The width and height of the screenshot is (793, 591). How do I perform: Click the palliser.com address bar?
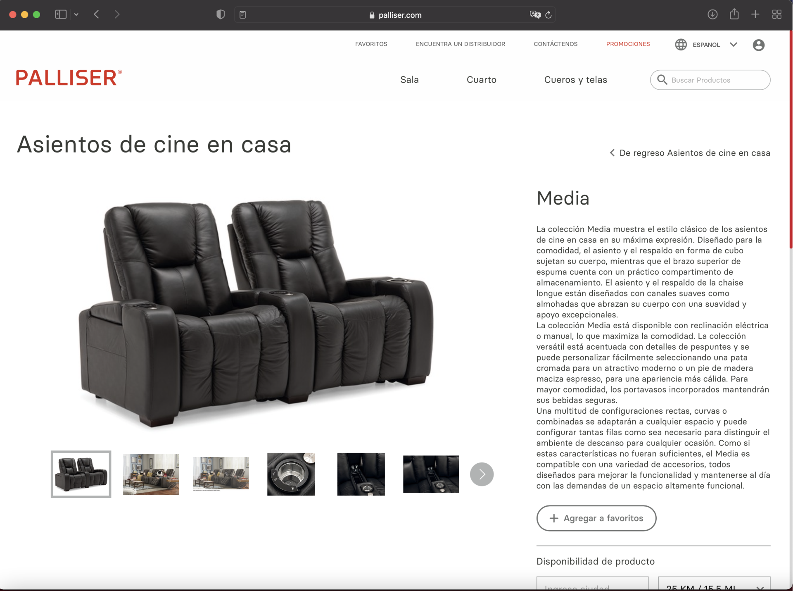coord(395,15)
